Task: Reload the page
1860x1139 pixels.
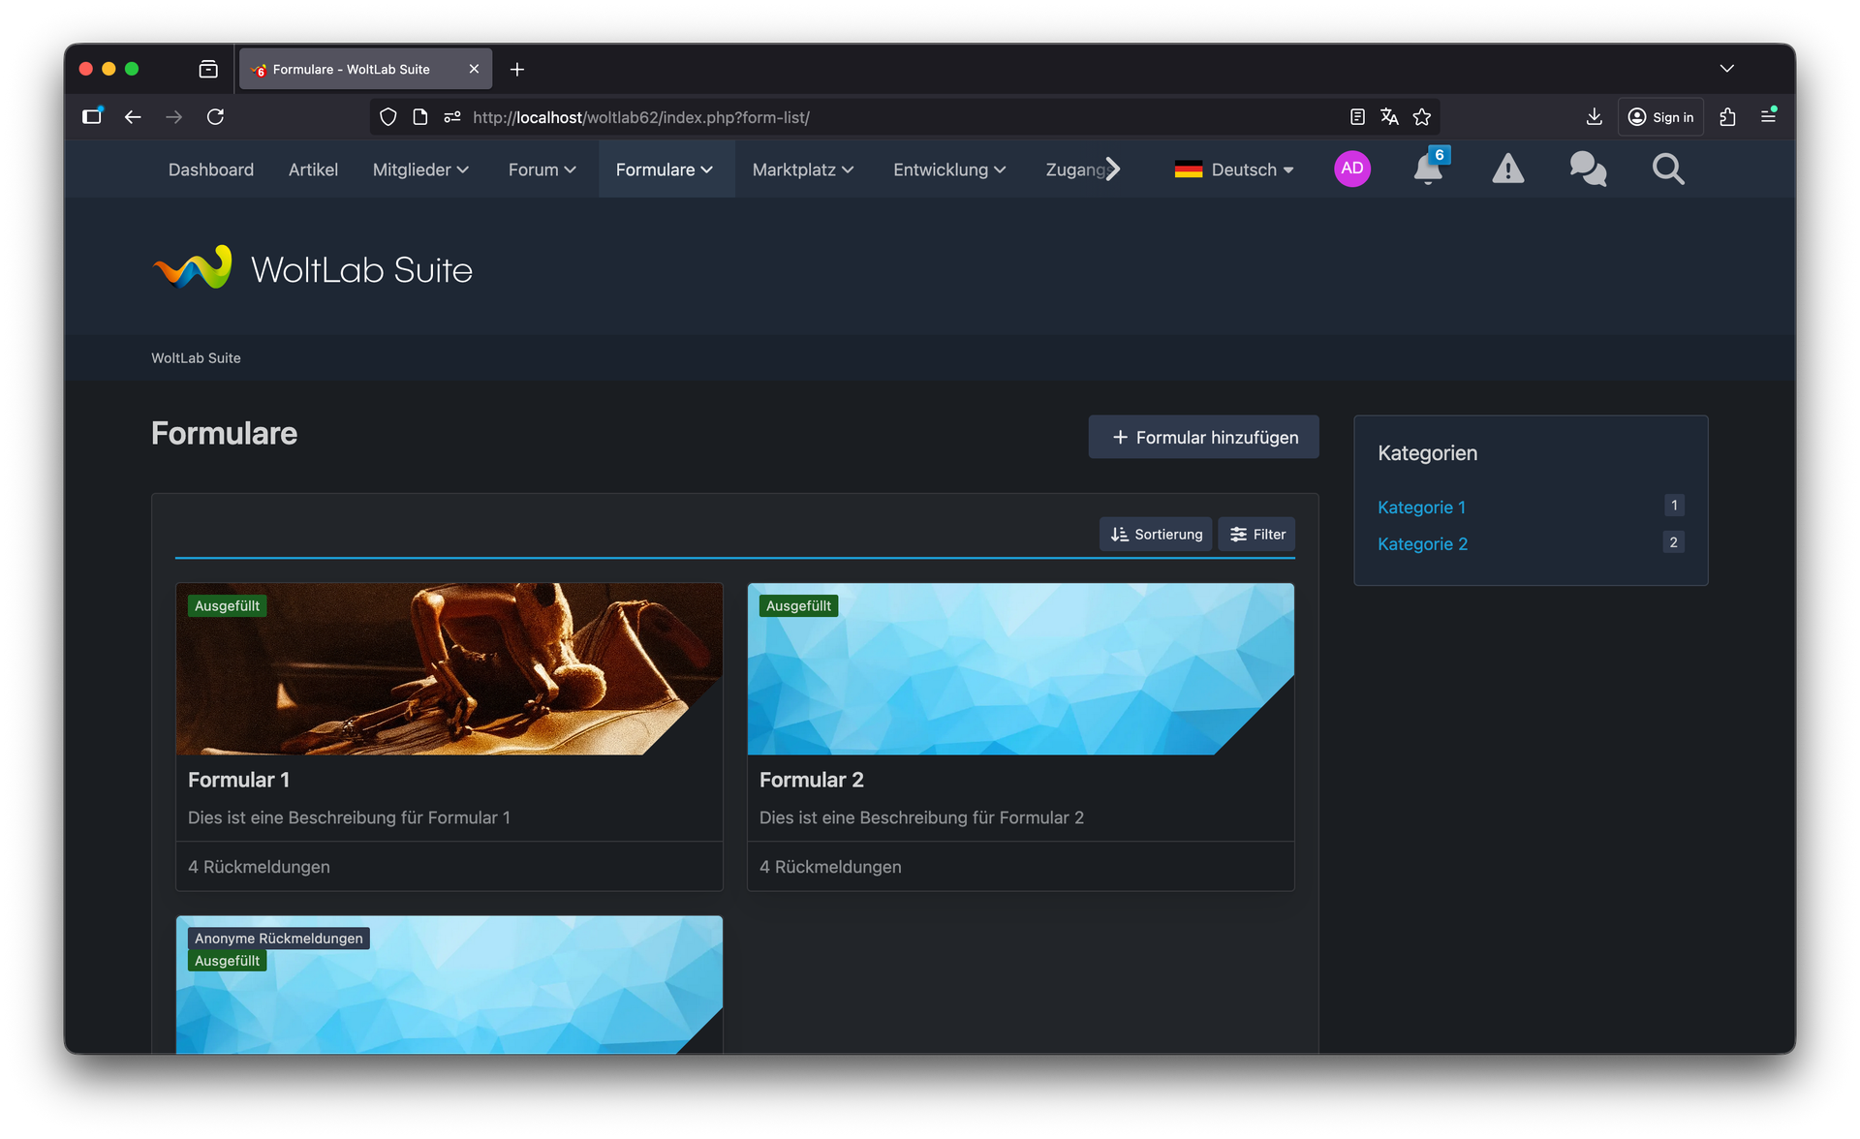Action: pyautogui.click(x=215, y=117)
